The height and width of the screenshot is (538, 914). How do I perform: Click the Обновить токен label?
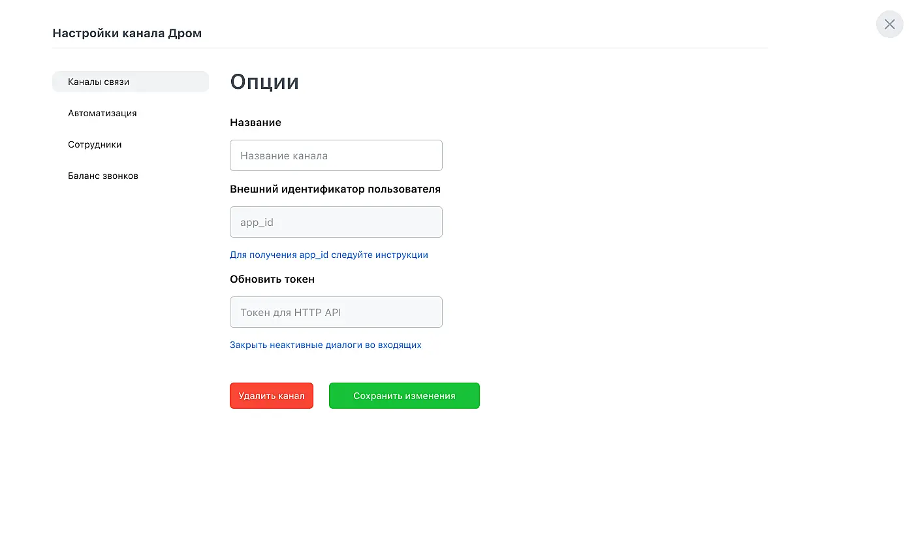coord(272,279)
